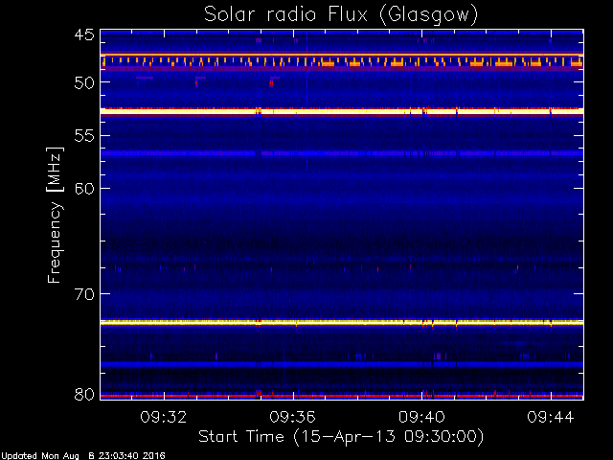Click the yellow emission band near 73 MHz
Image resolution: width=613 pixels, height=460 pixels.
coord(342,323)
